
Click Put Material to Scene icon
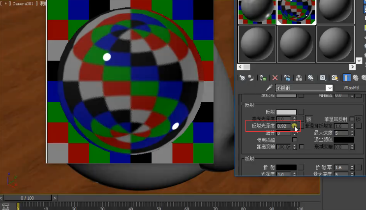251,78
